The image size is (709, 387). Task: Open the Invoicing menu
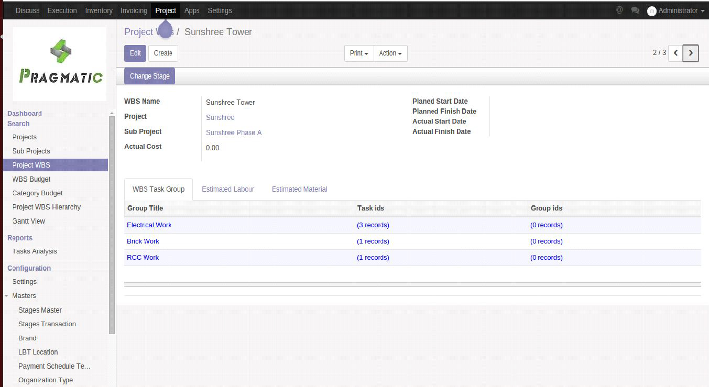pos(134,10)
